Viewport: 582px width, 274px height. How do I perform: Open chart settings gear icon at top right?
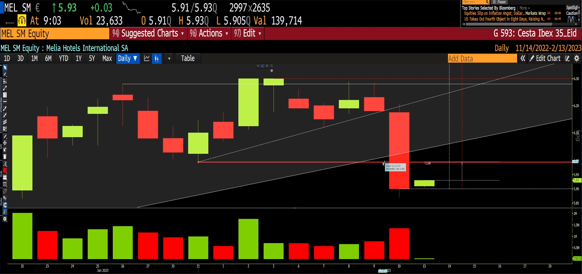tap(577, 58)
